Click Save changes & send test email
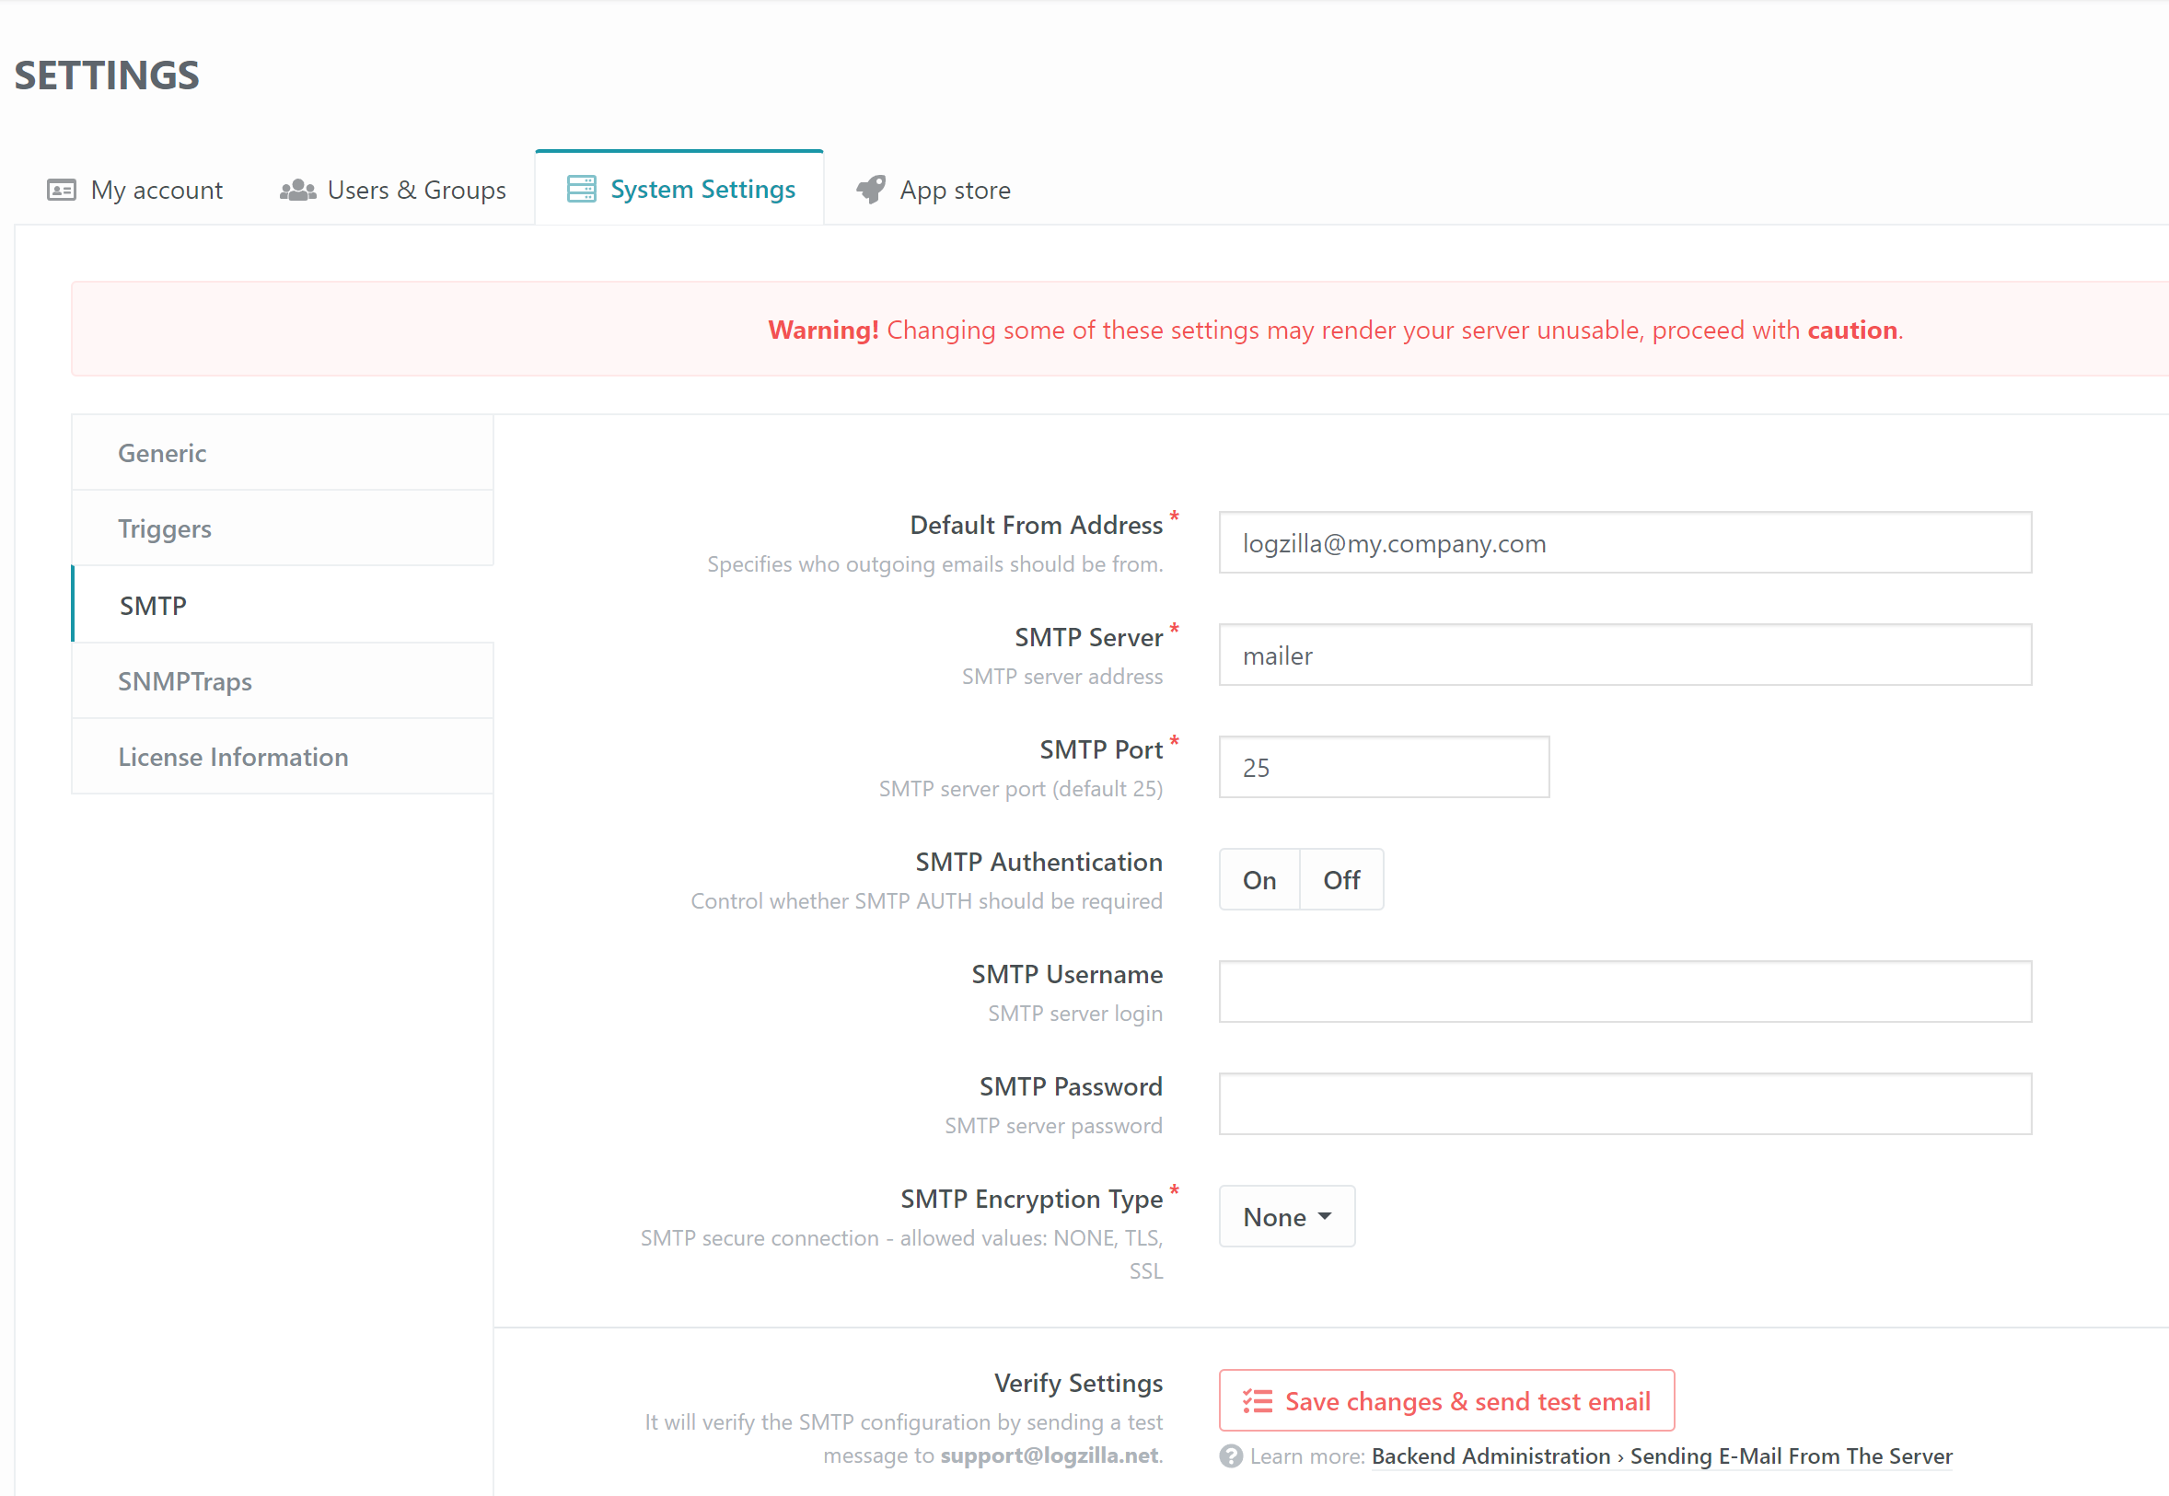Viewport: 2169px width, 1496px height. (1446, 1399)
